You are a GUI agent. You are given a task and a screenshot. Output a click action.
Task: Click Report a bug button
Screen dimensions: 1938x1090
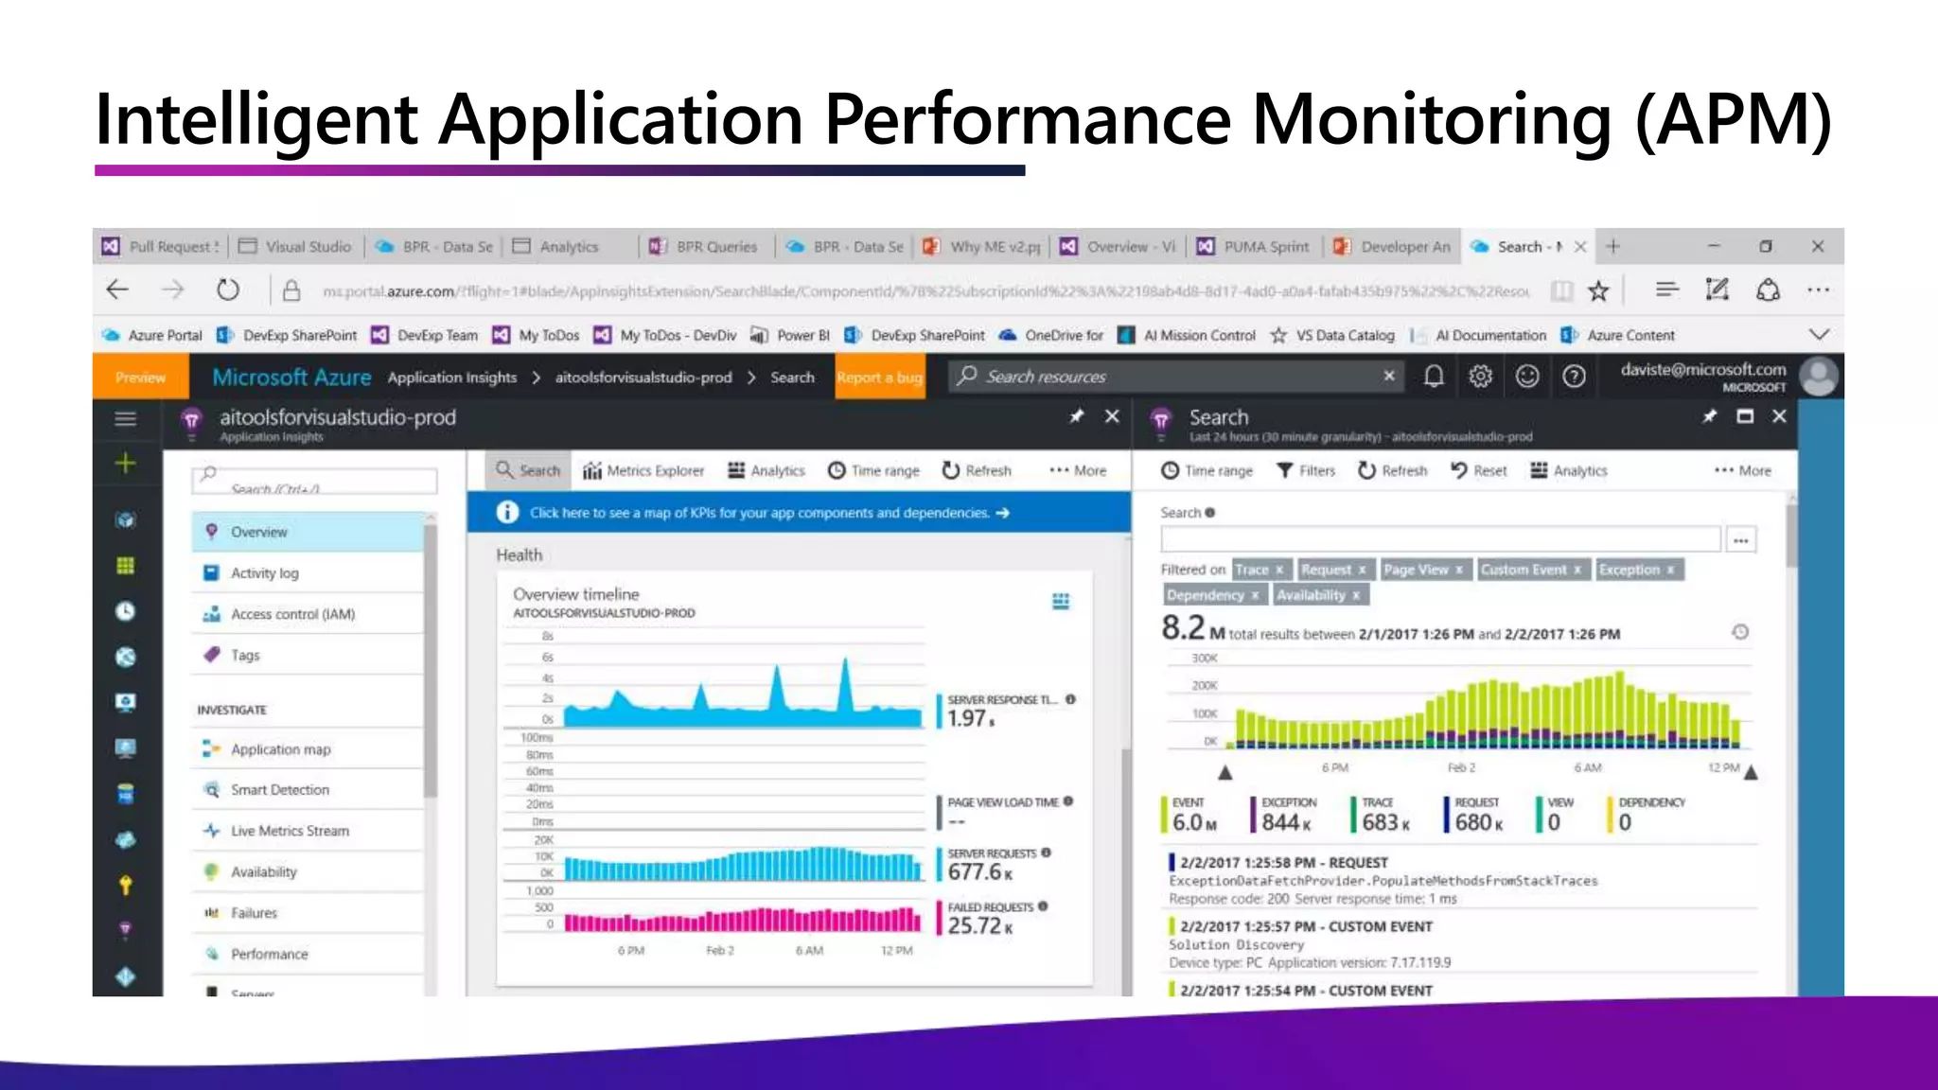coord(879,377)
